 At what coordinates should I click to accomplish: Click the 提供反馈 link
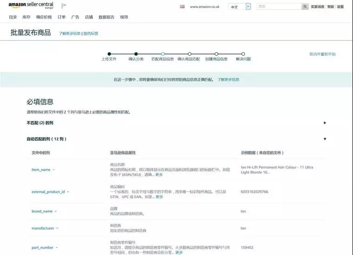tap(91, 33)
